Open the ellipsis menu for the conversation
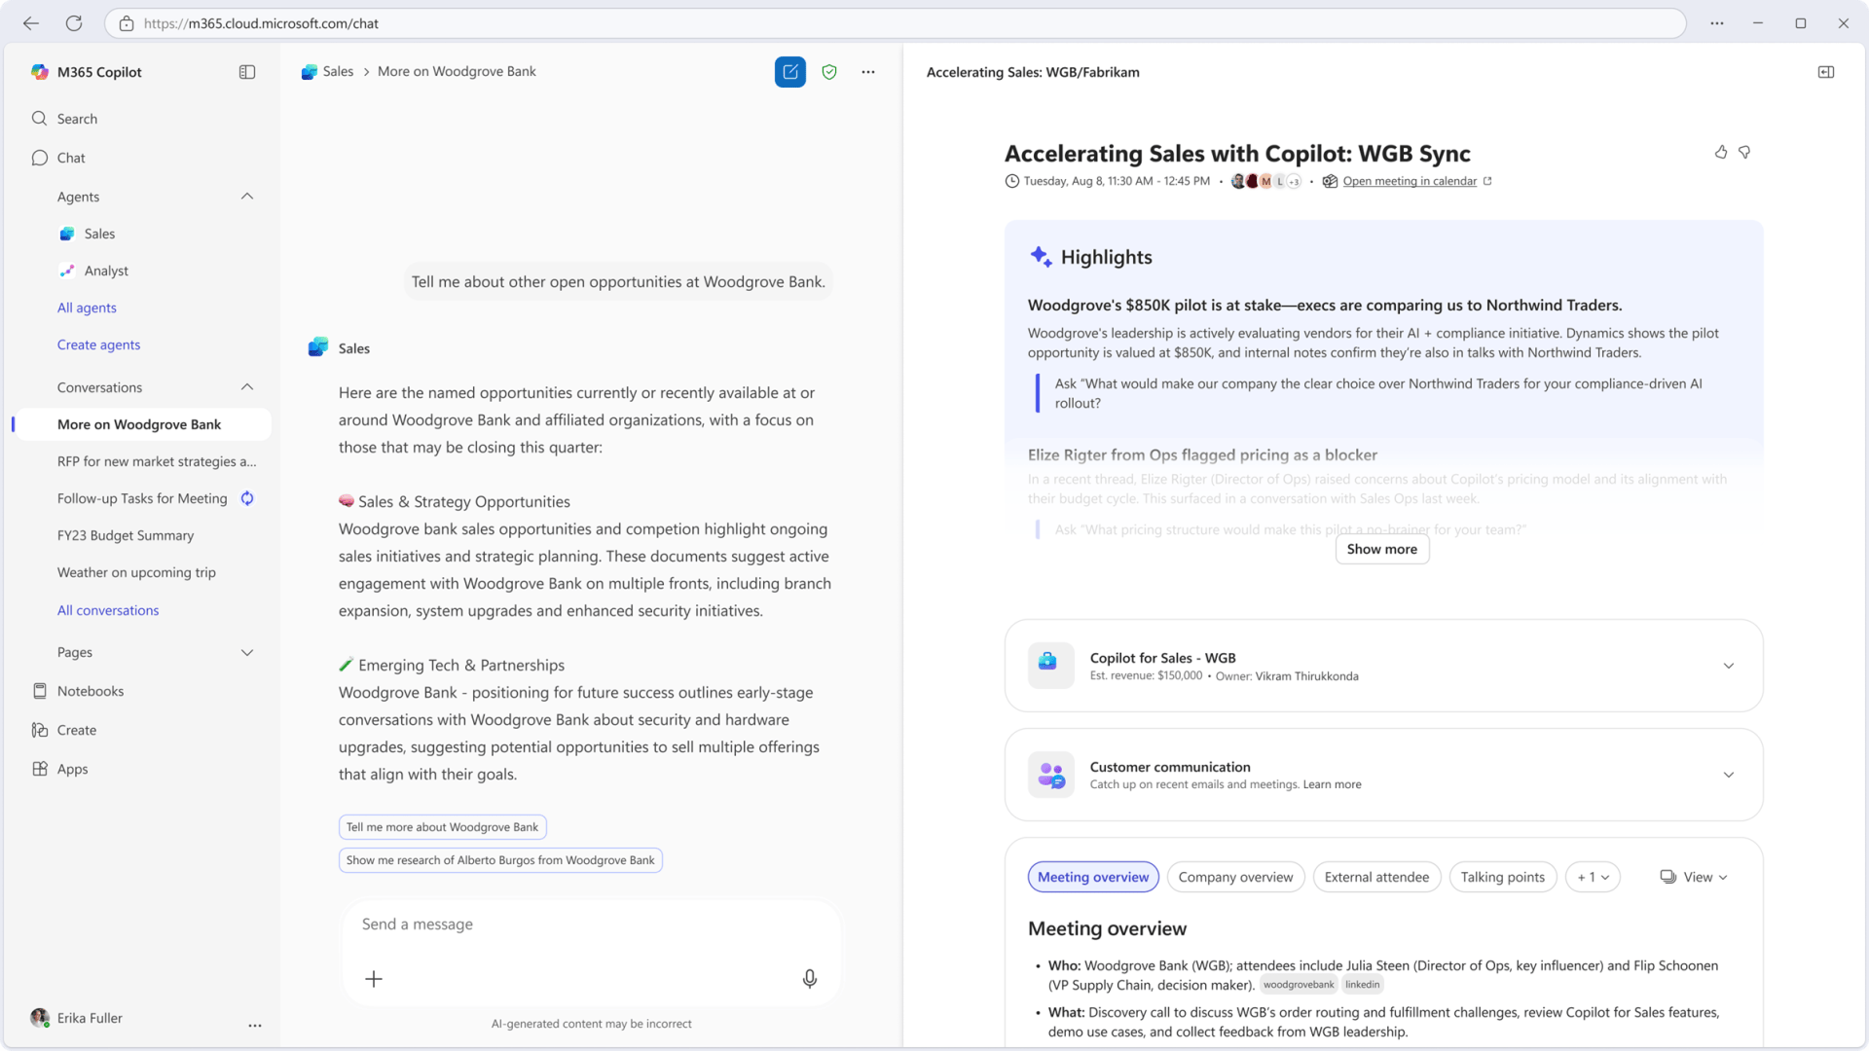Image resolution: width=1869 pixels, height=1051 pixels. (x=868, y=72)
